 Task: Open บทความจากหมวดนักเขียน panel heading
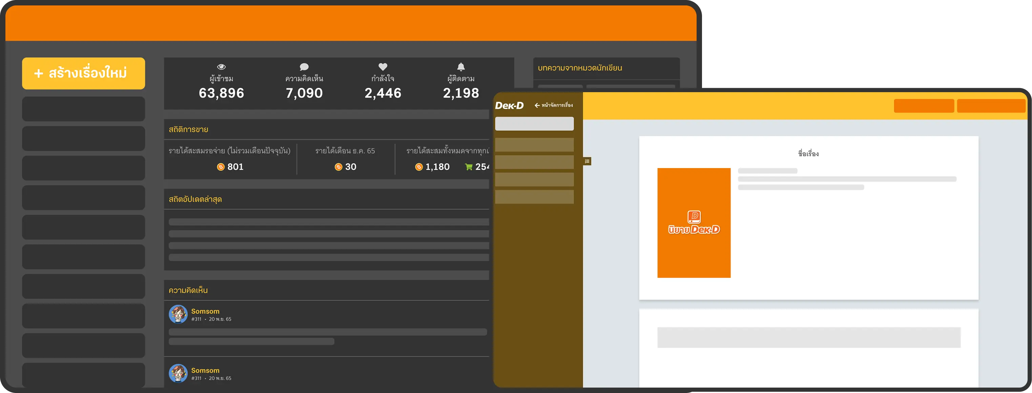[580, 68]
